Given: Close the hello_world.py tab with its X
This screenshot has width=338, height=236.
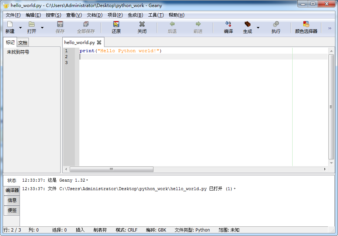Looking at the screenshot, I should [99, 43].
